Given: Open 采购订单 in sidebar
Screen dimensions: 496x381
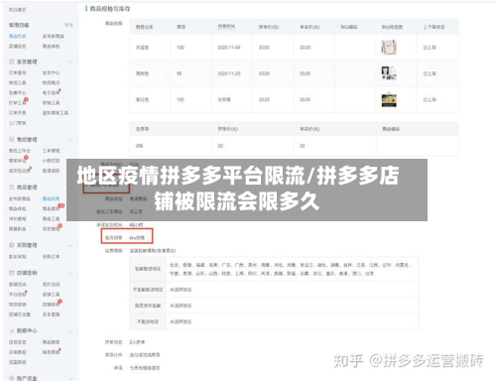Looking at the screenshot, I should point(51,257).
